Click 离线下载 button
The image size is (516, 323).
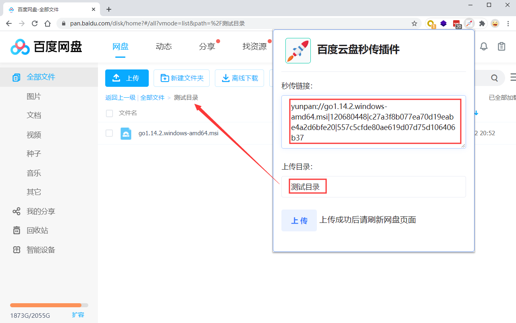point(239,78)
